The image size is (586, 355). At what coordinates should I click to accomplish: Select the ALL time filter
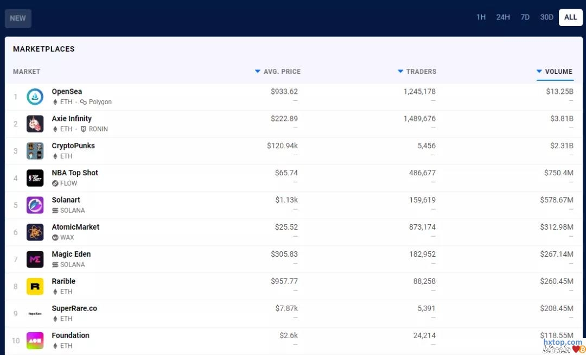click(x=570, y=17)
